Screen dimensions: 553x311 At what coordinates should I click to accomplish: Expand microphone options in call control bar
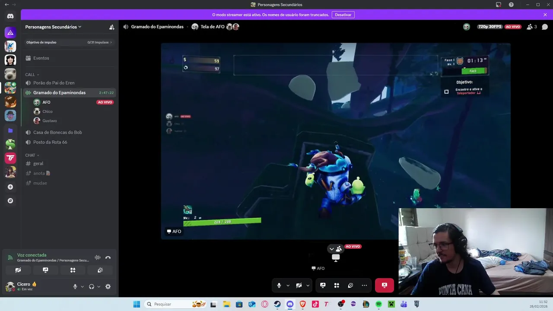click(288, 285)
